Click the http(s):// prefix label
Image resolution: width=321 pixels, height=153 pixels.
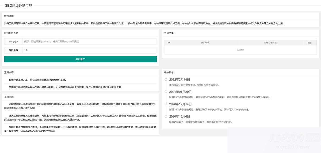(13, 42)
